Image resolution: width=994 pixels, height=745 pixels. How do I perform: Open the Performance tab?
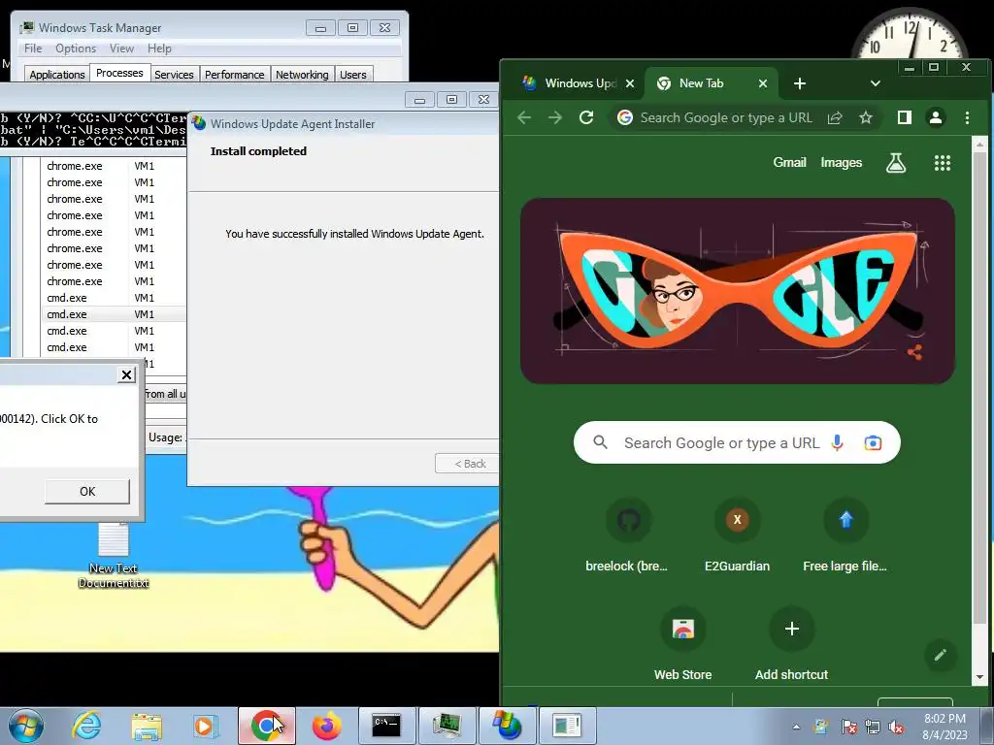click(x=235, y=74)
